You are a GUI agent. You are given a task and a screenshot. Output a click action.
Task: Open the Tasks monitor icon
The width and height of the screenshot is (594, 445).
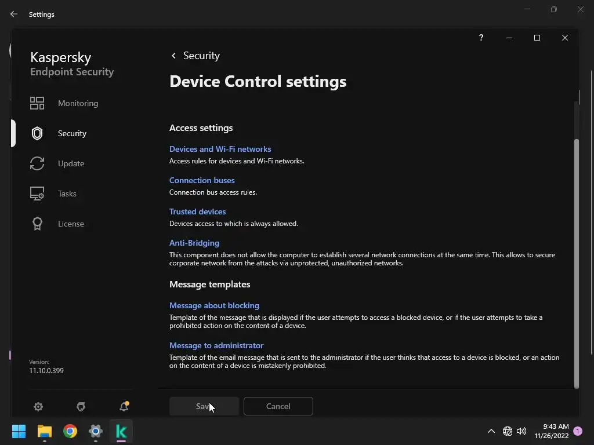[x=37, y=194]
